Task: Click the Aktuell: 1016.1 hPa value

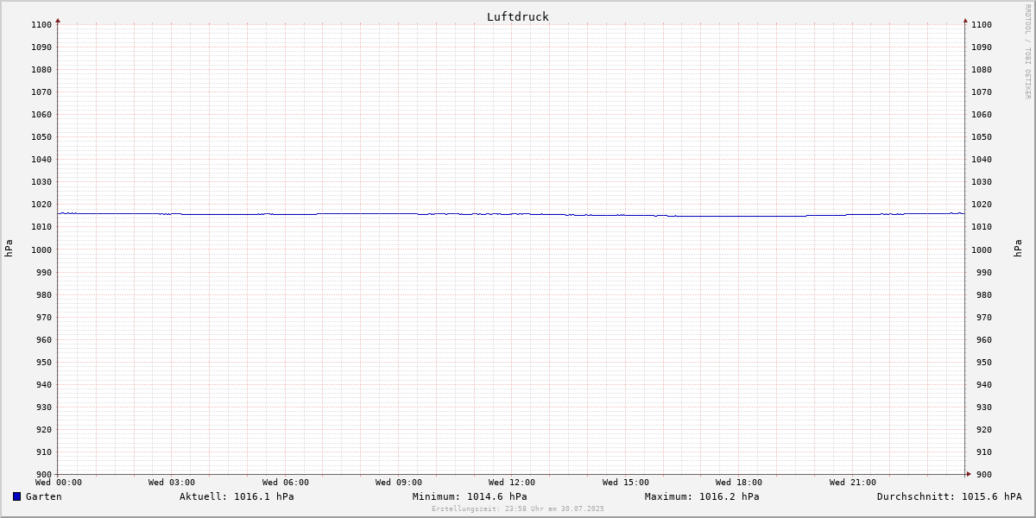Action: tap(237, 496)
